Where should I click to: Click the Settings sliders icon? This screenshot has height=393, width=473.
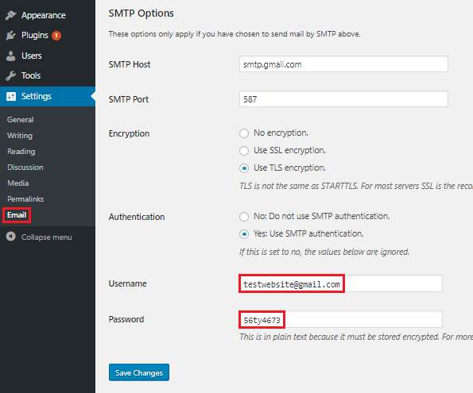[x=11, y=96]
